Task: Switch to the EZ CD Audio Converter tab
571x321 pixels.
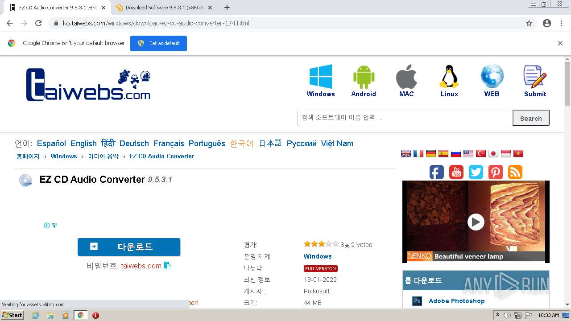Action: 58,8
